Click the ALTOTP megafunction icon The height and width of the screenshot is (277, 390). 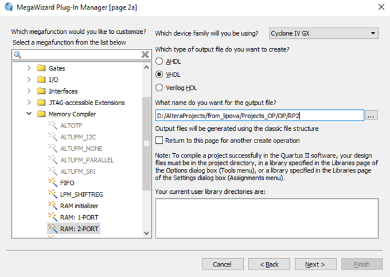[52, 125]
